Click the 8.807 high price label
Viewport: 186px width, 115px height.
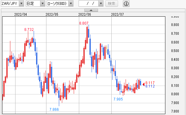click(x=84, y=23)
